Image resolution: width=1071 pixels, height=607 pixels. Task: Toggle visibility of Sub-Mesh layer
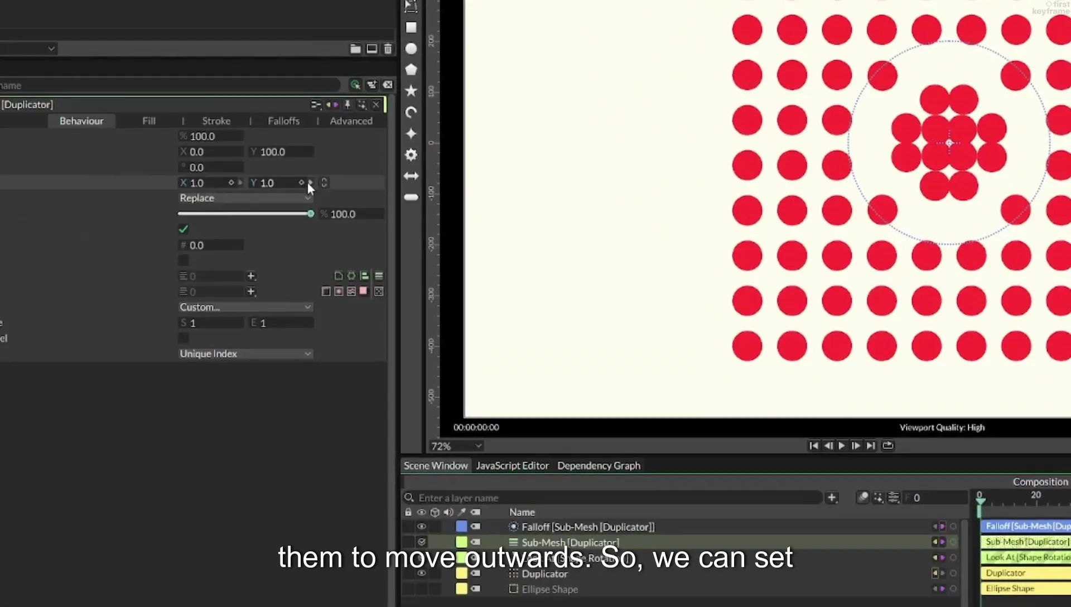point(422,542)
